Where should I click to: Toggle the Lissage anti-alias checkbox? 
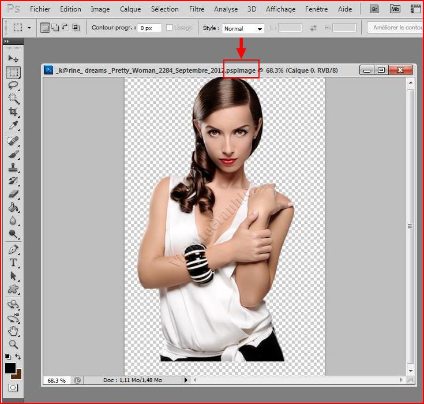tap(170, 28)
